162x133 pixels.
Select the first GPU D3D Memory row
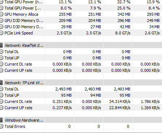pyautogui.click(x=81, y=21)
